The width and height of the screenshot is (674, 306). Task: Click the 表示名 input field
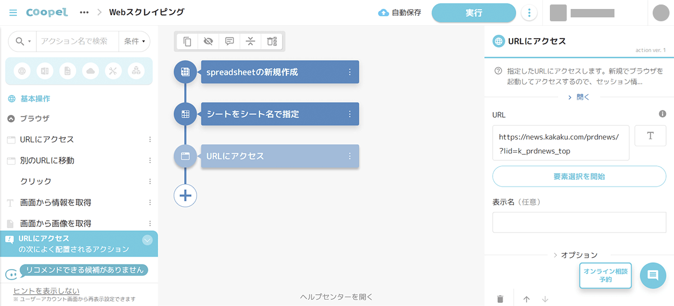pos(579,222)
